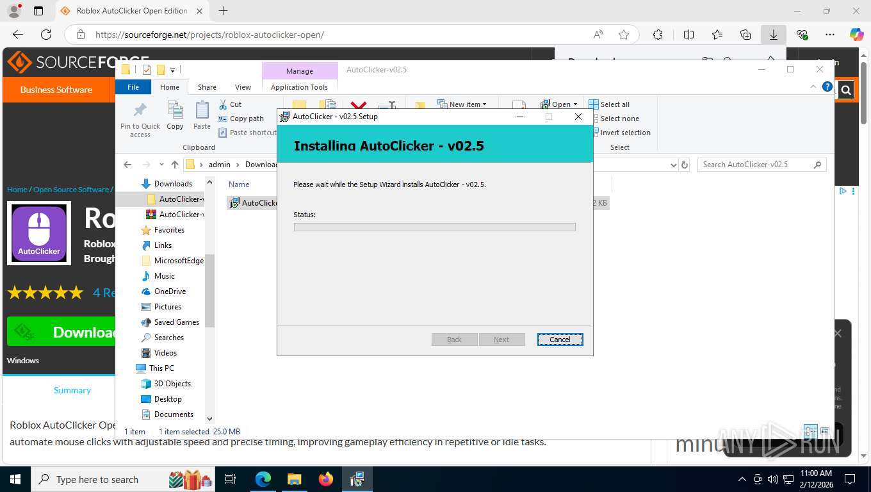The width and height of the screenshot is (871, 492).
Task: Switch to the Home ribbon tab
Action: point(170,87)
